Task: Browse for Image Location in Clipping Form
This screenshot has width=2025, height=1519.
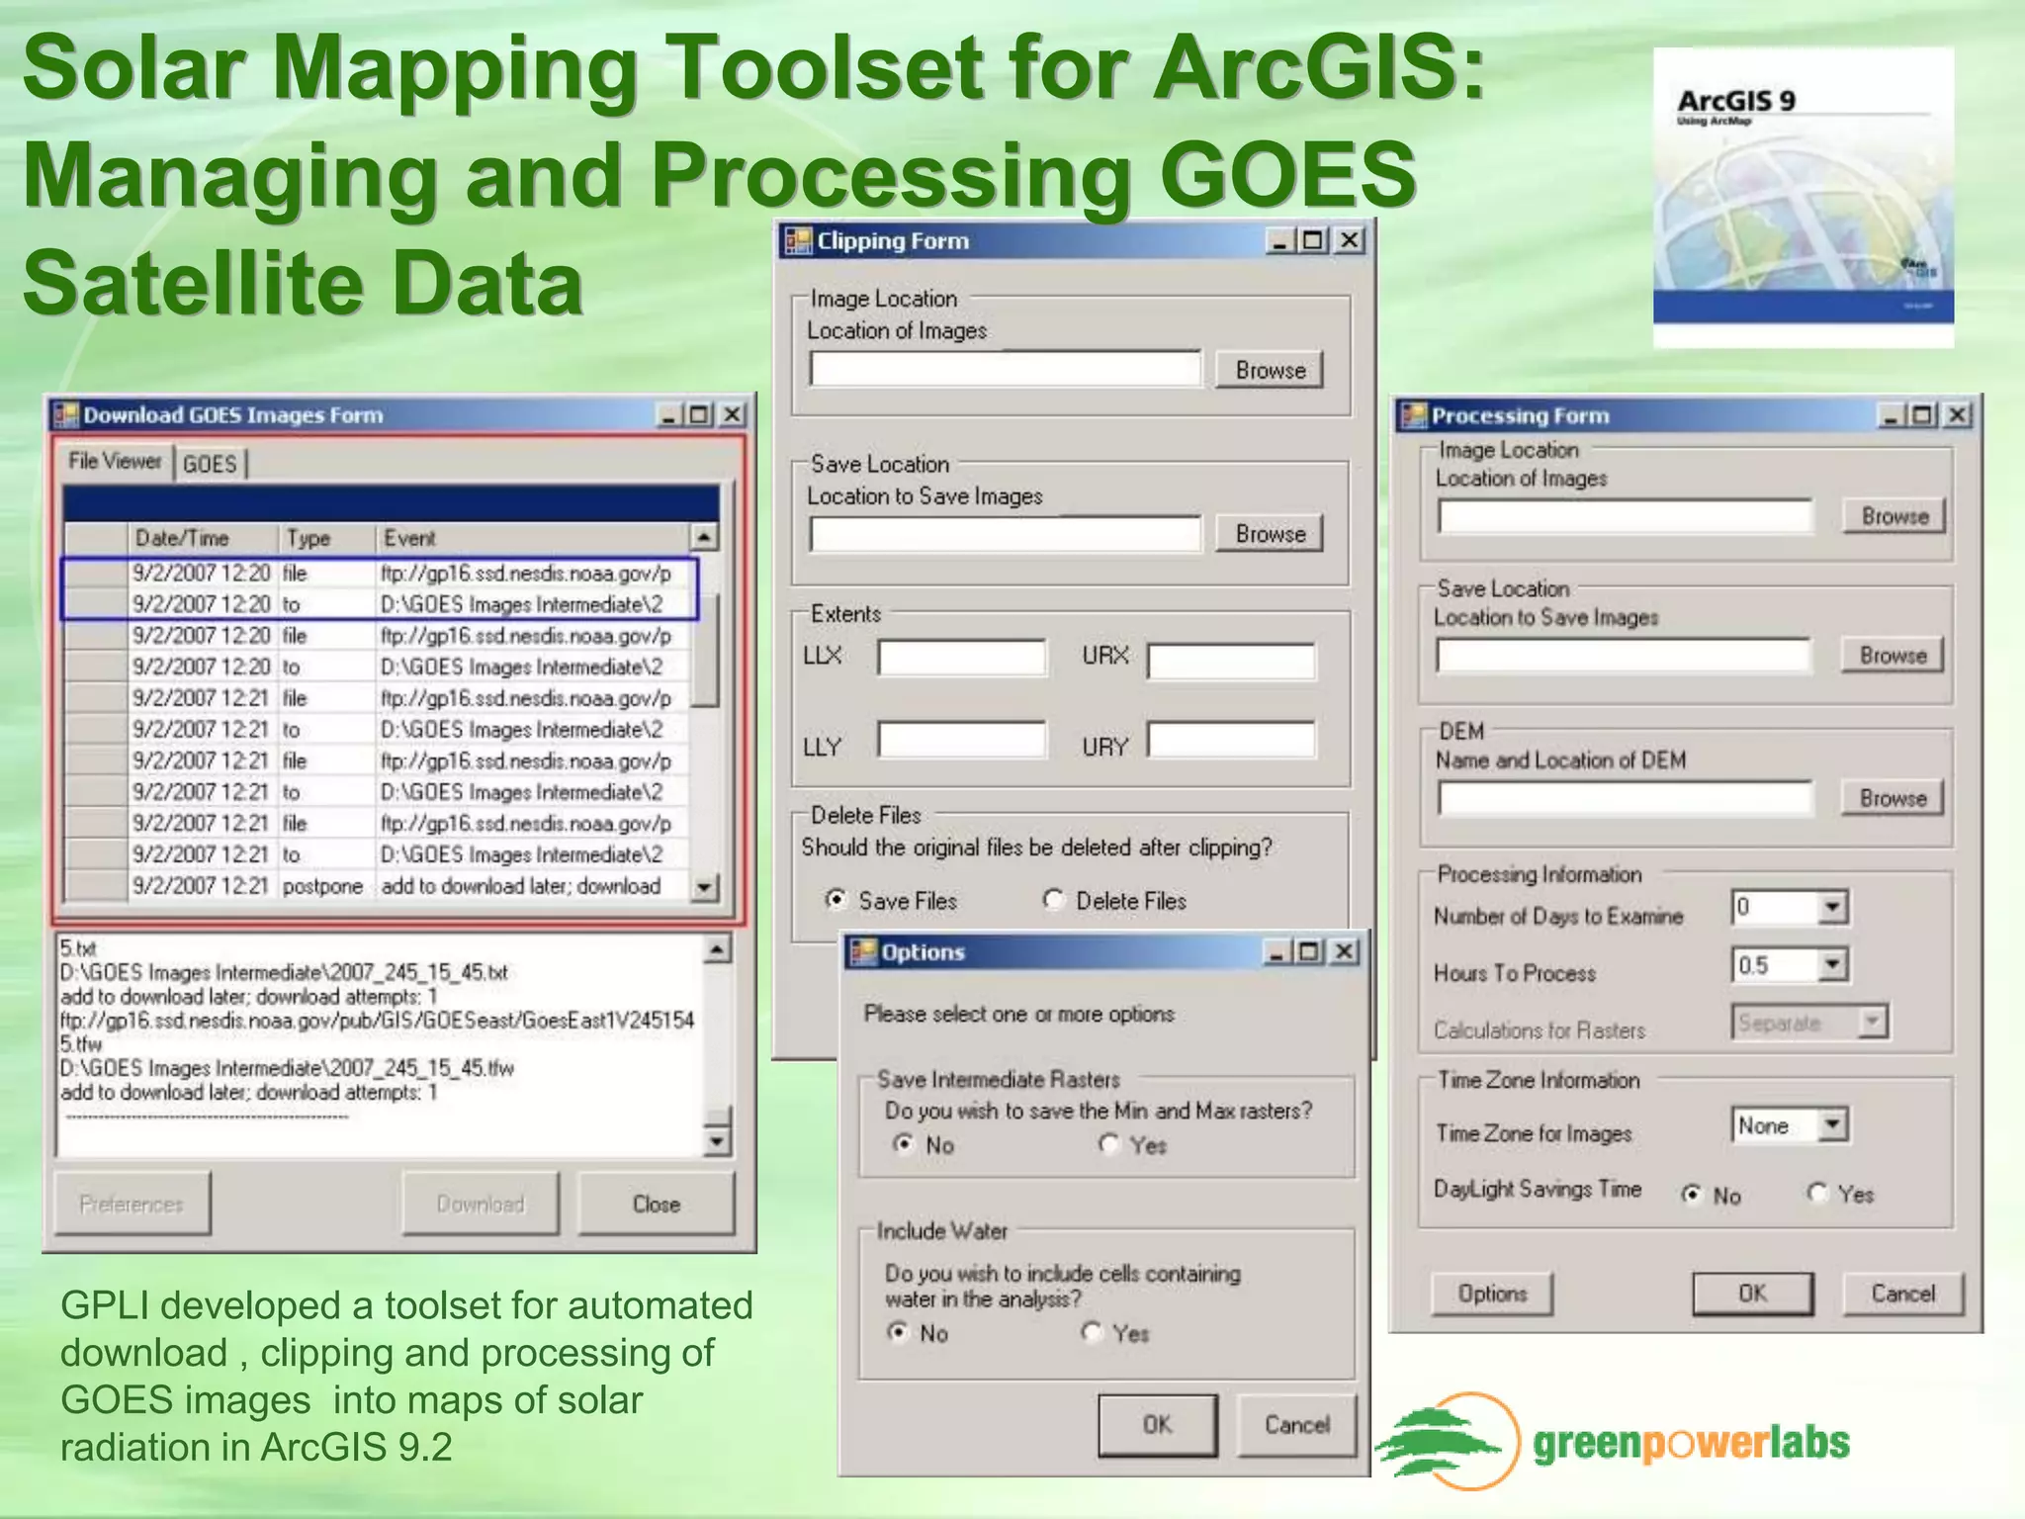Action: coord(1270,370)
